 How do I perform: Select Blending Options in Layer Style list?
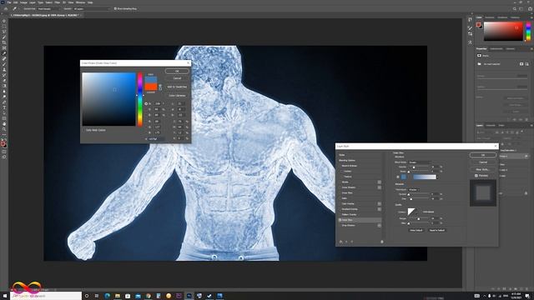click(x=347, y=160)
